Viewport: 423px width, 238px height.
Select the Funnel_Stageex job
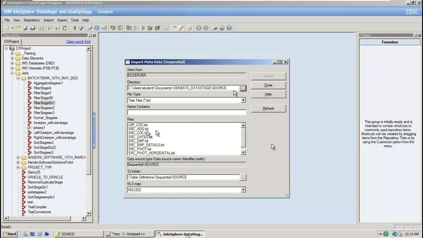click(x=45, y=118)
